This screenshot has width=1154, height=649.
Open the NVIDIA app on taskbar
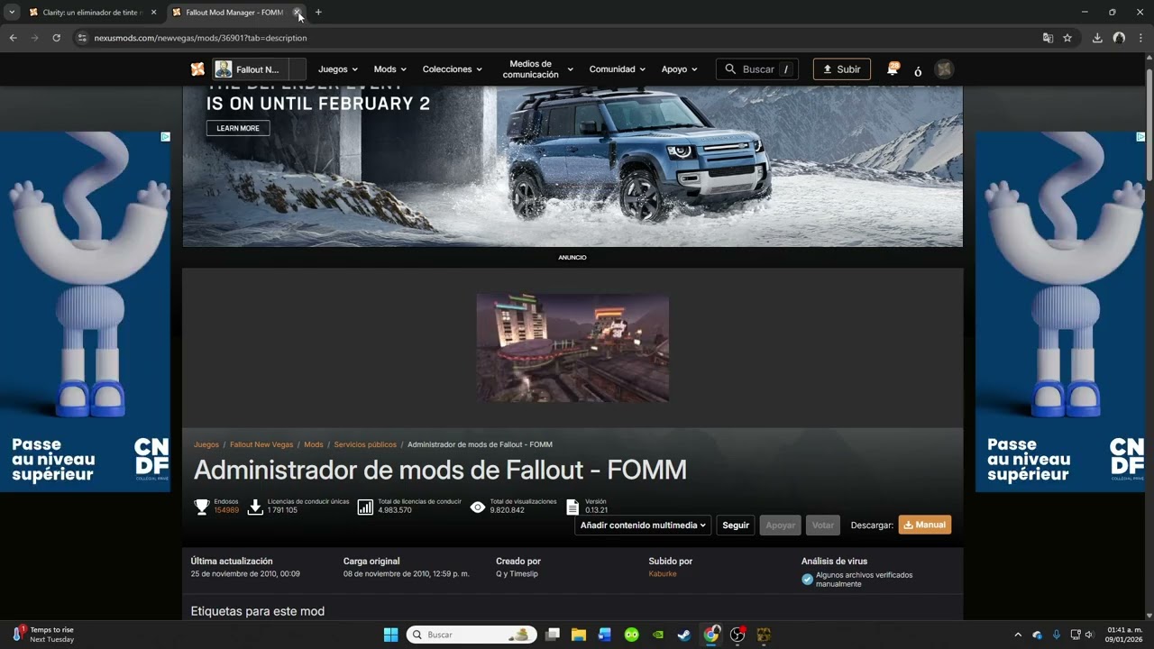658,635
